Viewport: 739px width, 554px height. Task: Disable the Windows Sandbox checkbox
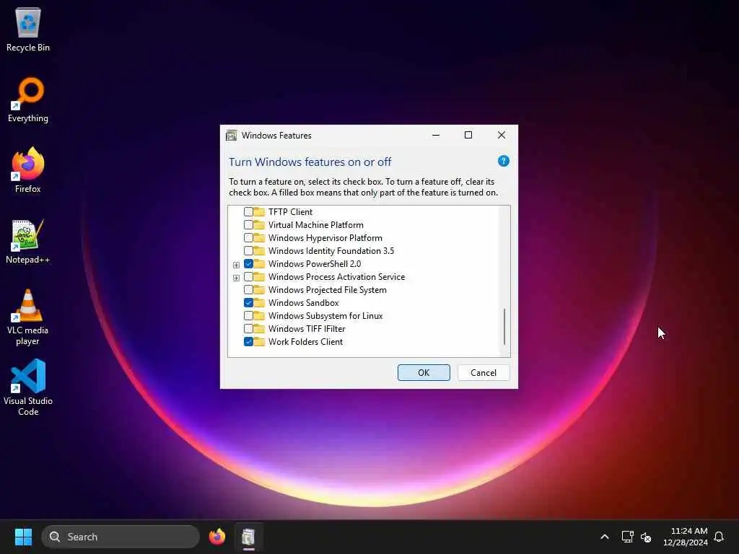[x=248, y=302]
